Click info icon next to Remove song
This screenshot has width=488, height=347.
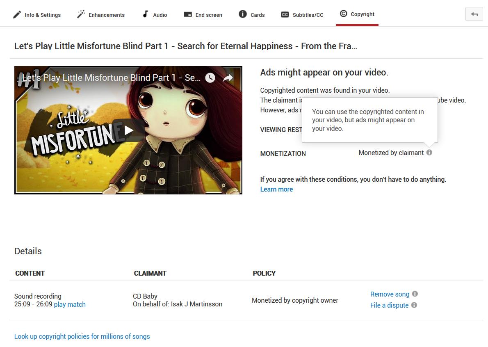tap(415, 294)
